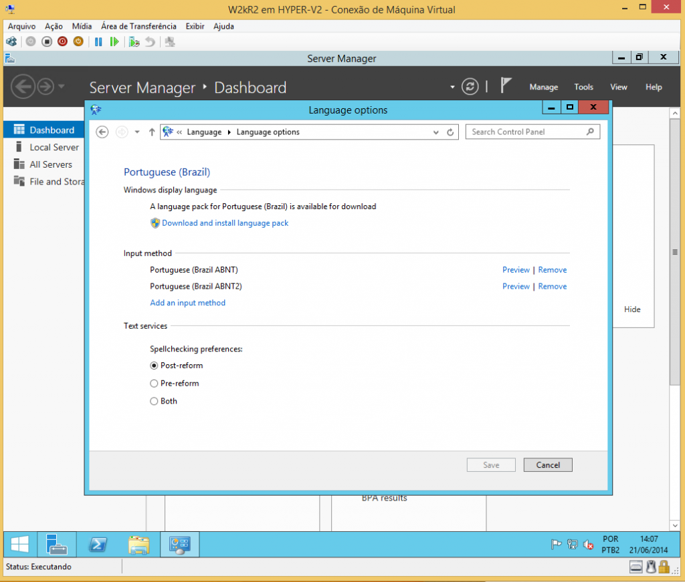Open the Ação menu
This screenshot has height=582, width=685.
[x=54, y=26]
